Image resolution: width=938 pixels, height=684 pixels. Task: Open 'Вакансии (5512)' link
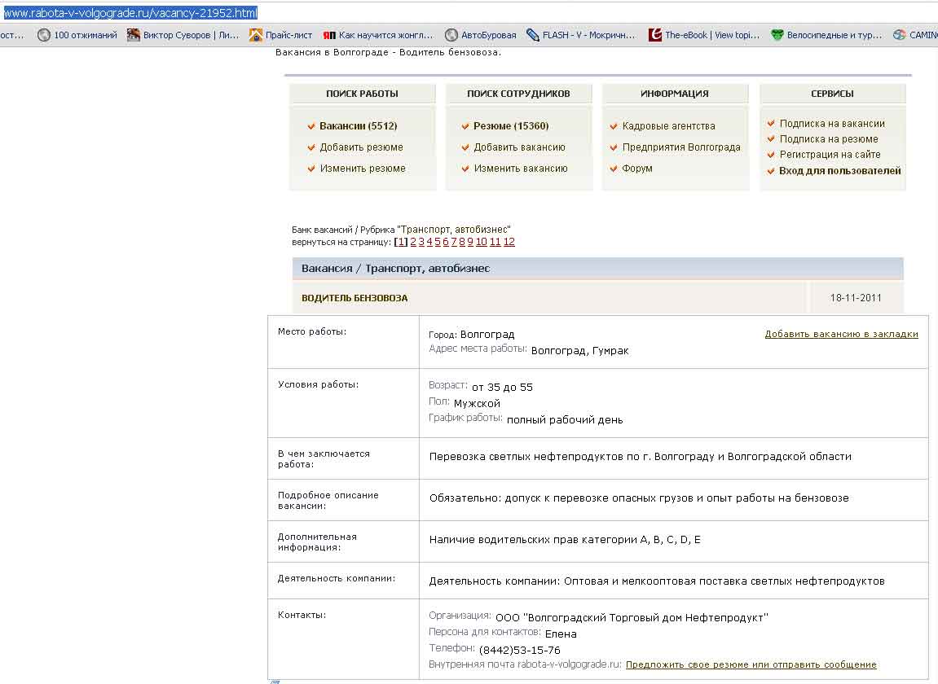click(358, 126)
